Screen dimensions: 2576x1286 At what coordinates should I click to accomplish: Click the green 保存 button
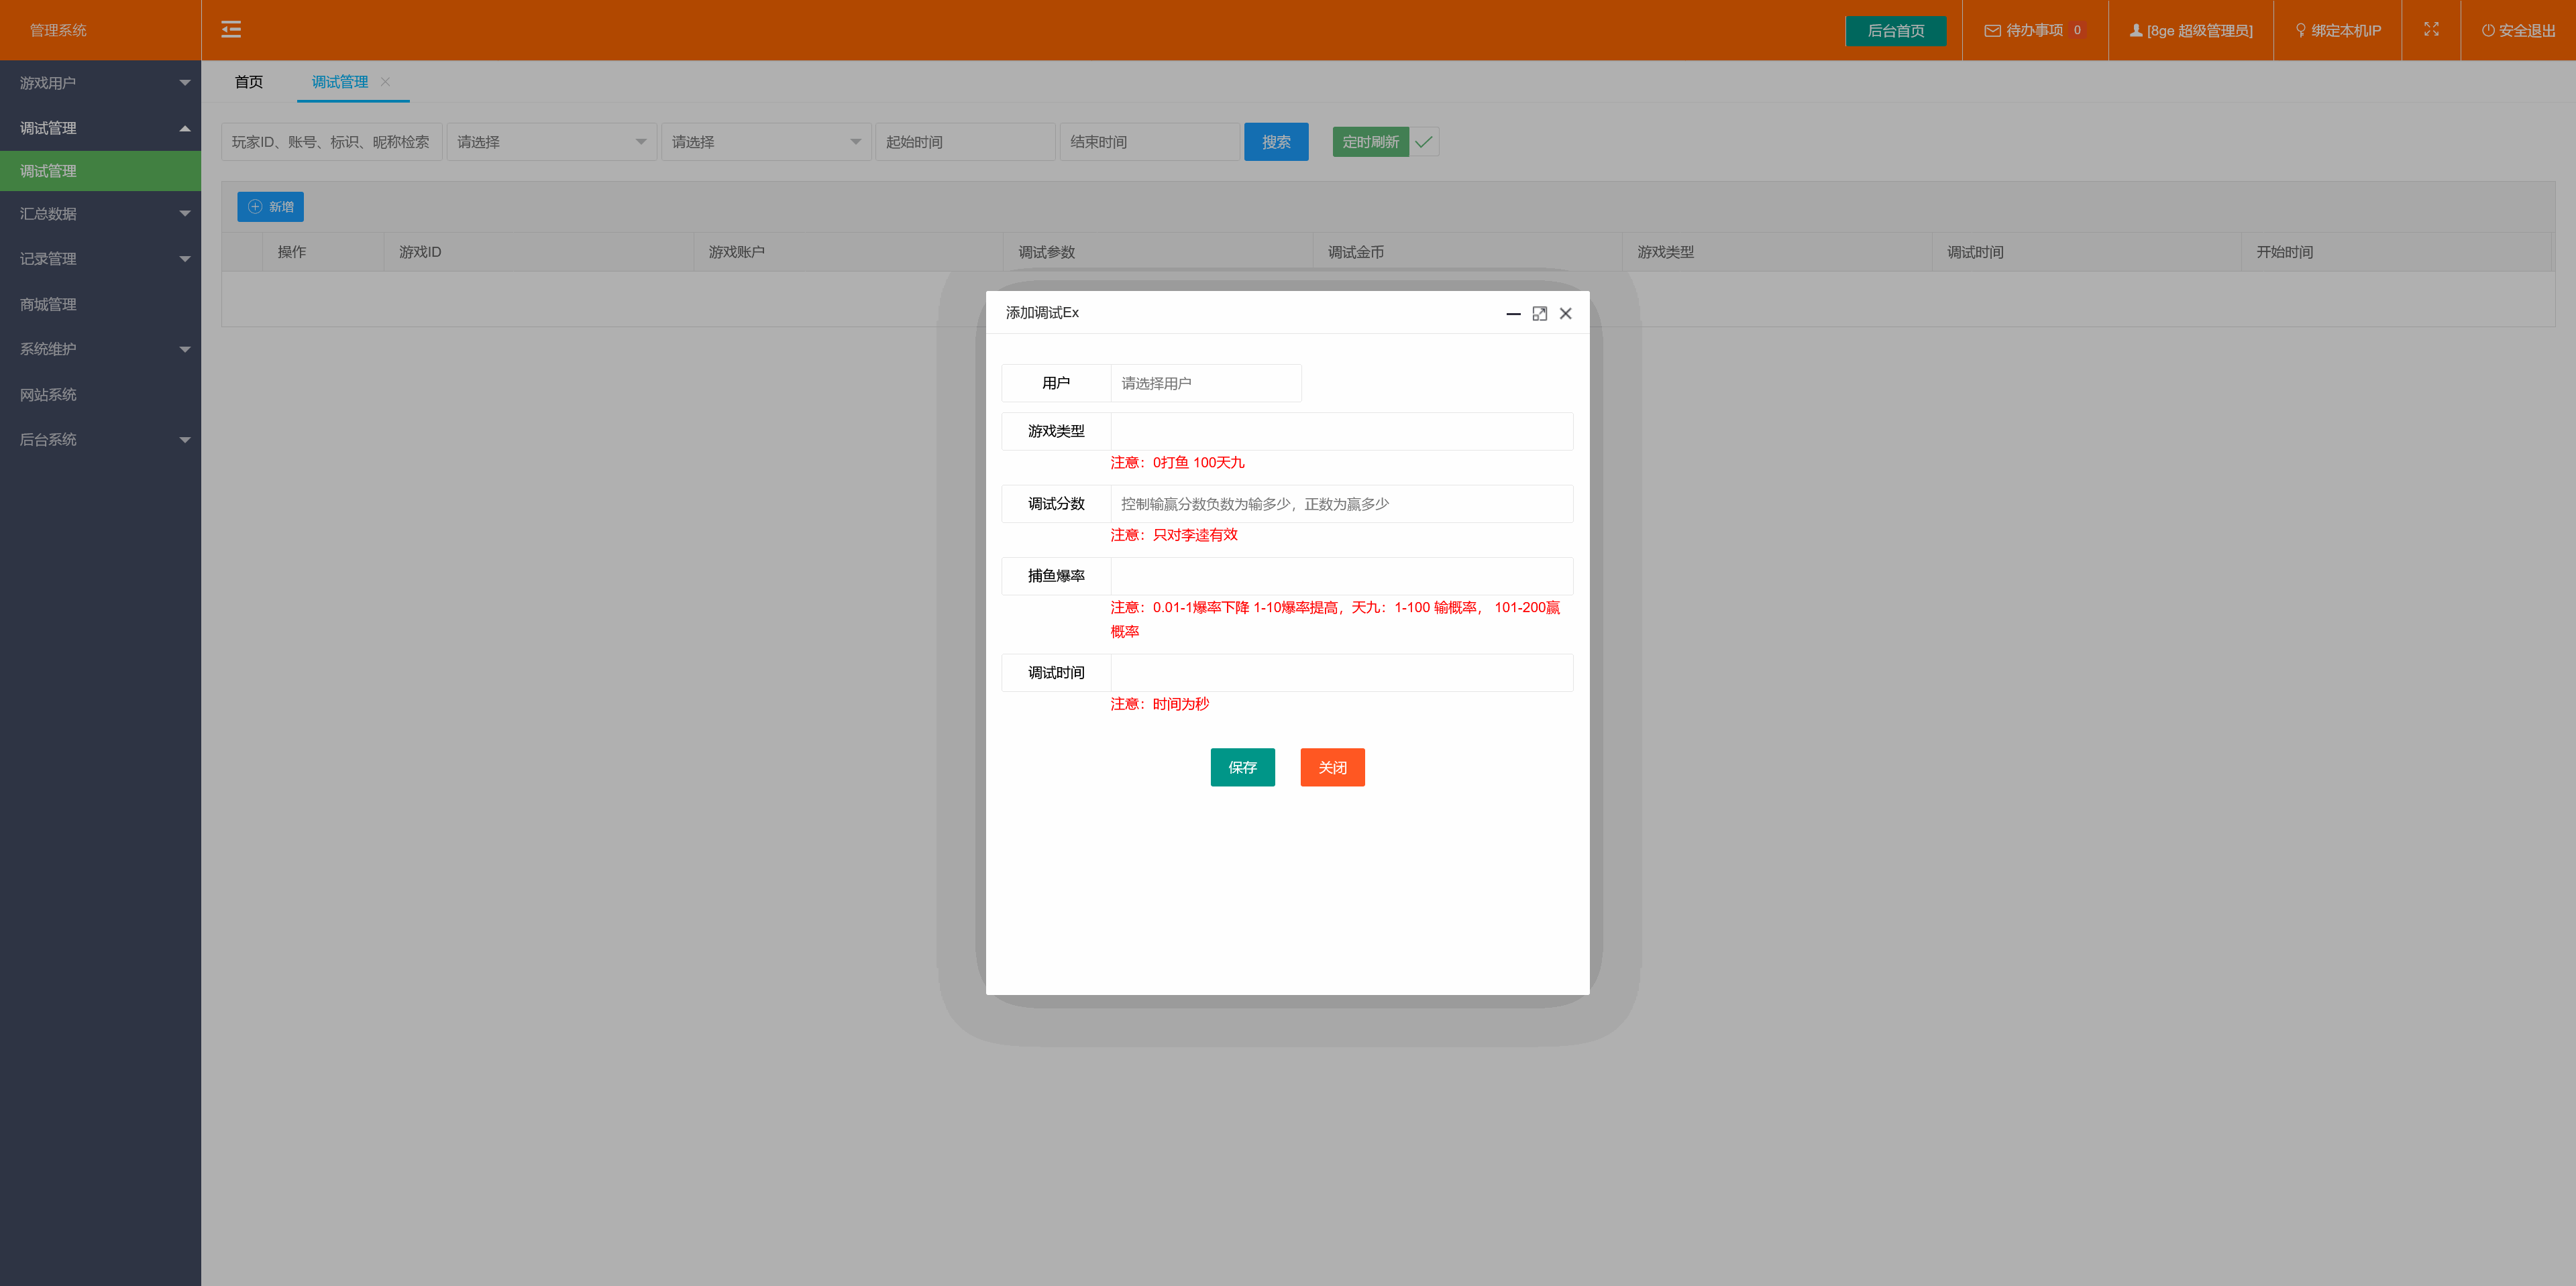click(1242, 768)
